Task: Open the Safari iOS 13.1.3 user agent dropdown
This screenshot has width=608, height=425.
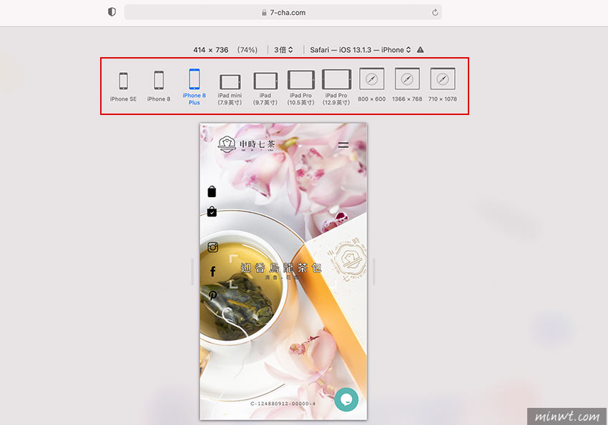Action: 361,50
